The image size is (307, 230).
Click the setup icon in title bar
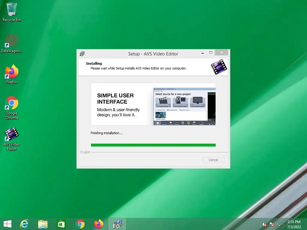[x=82, y=53]
